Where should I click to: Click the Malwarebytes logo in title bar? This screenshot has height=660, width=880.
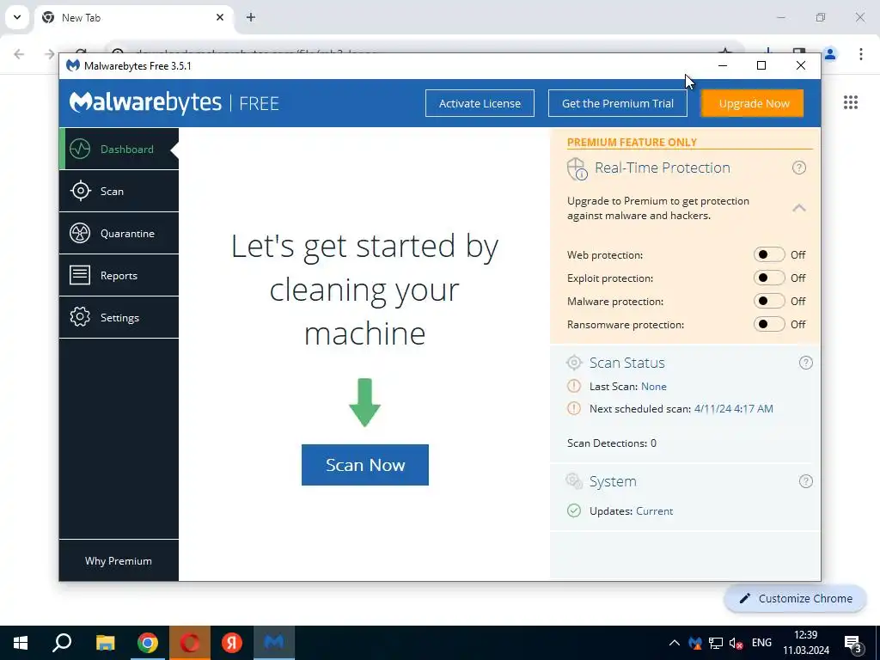[72, 65]
